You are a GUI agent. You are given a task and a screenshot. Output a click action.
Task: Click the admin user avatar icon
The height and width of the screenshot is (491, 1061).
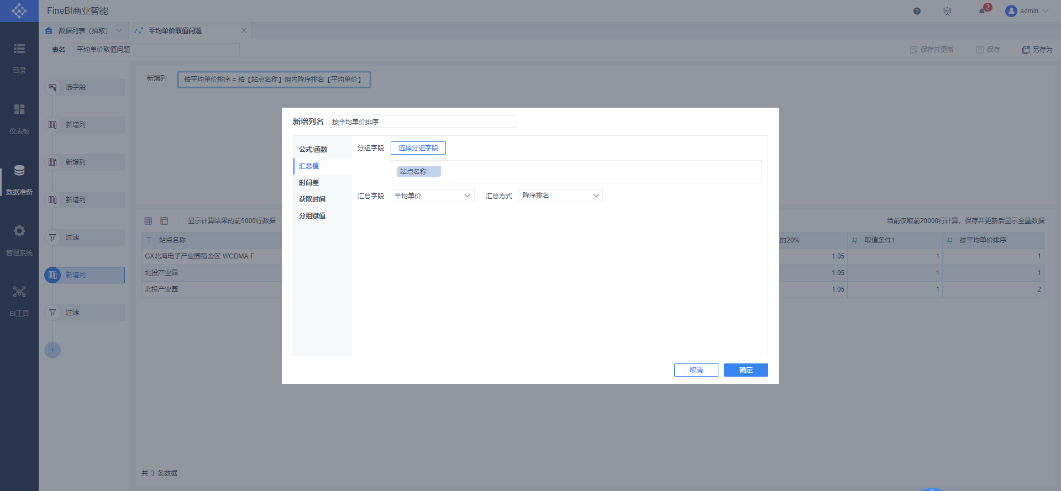1011,11
